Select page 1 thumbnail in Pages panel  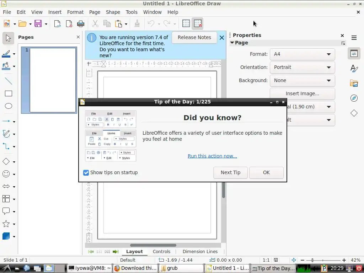[x=49, y=80]
